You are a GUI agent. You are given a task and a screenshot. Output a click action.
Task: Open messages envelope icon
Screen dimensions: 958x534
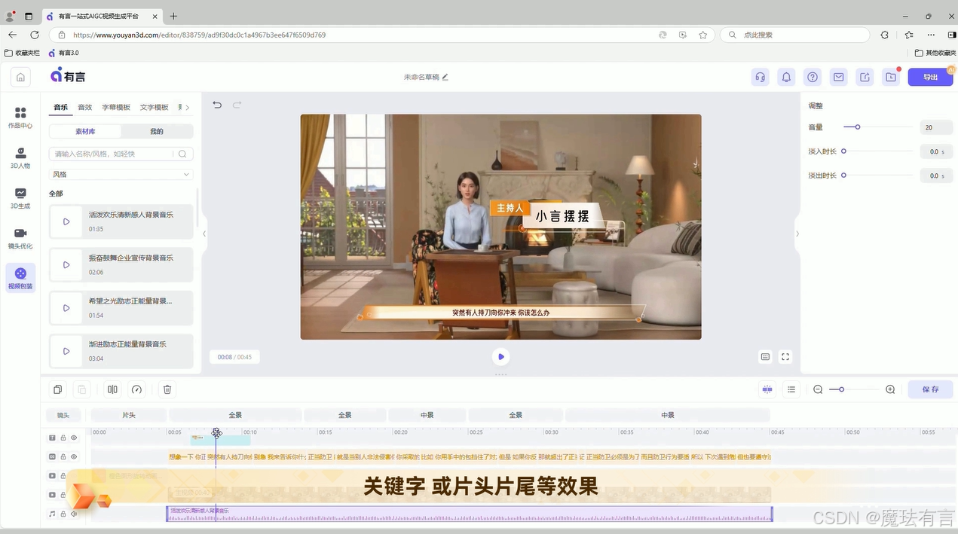(x=838, y=77)
